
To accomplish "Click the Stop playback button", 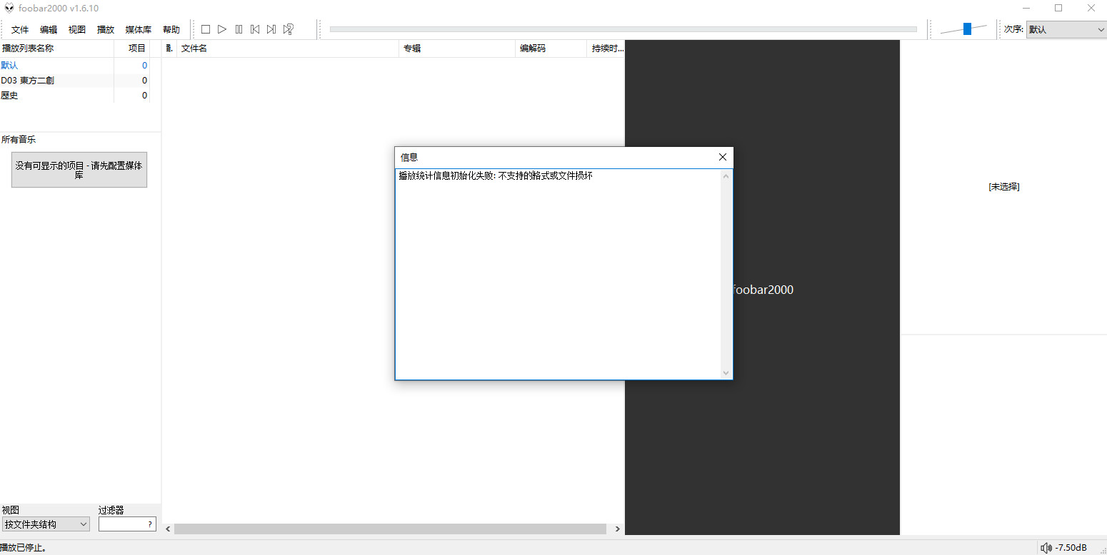I will click(206, 29).
